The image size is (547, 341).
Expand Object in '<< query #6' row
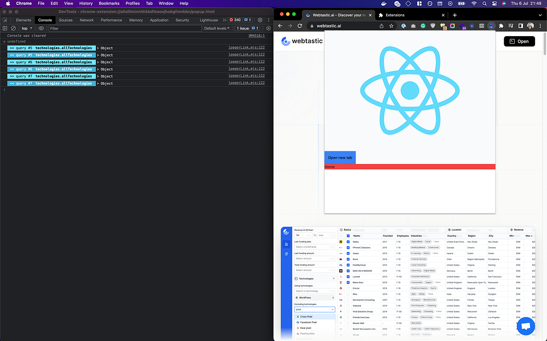[x=105, y=69]
